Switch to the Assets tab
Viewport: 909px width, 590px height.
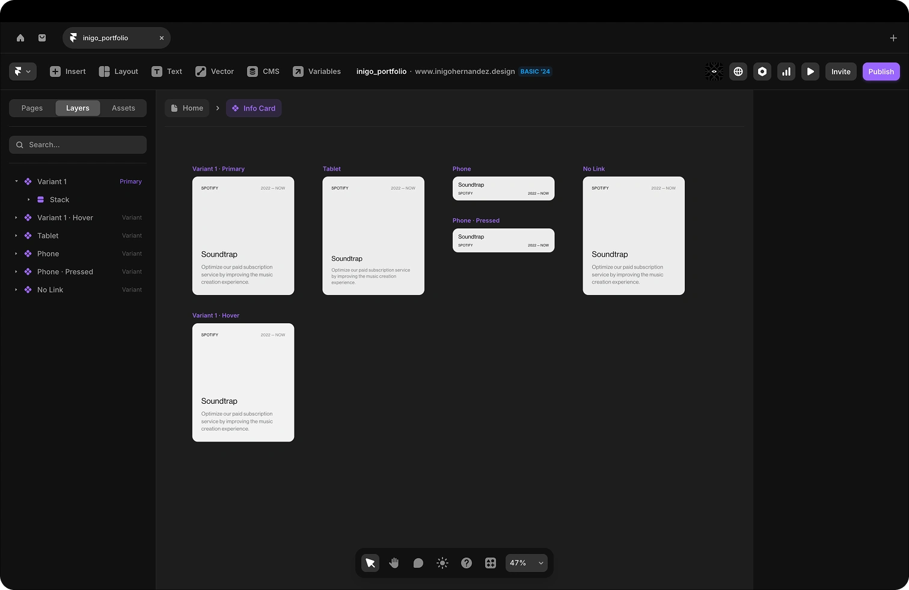[123, 108]
